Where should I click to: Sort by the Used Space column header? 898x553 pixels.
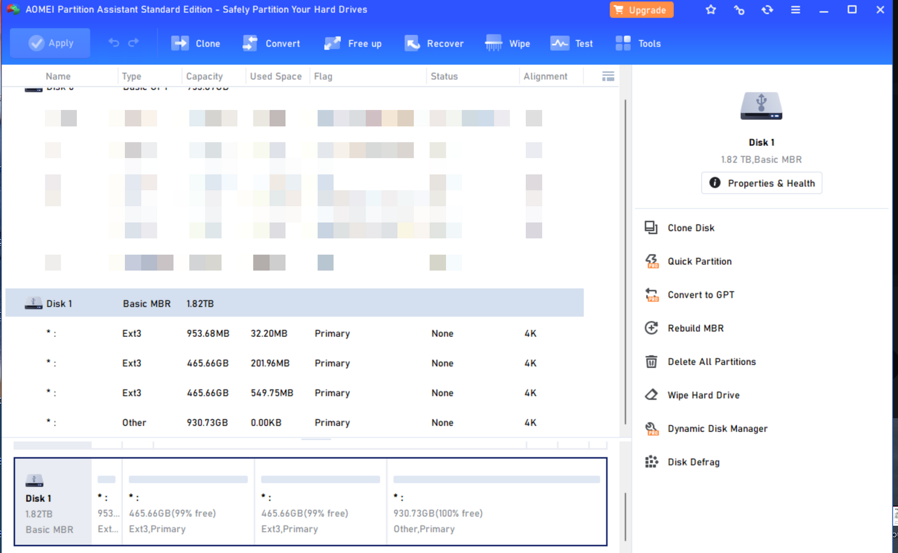[275, 76]
